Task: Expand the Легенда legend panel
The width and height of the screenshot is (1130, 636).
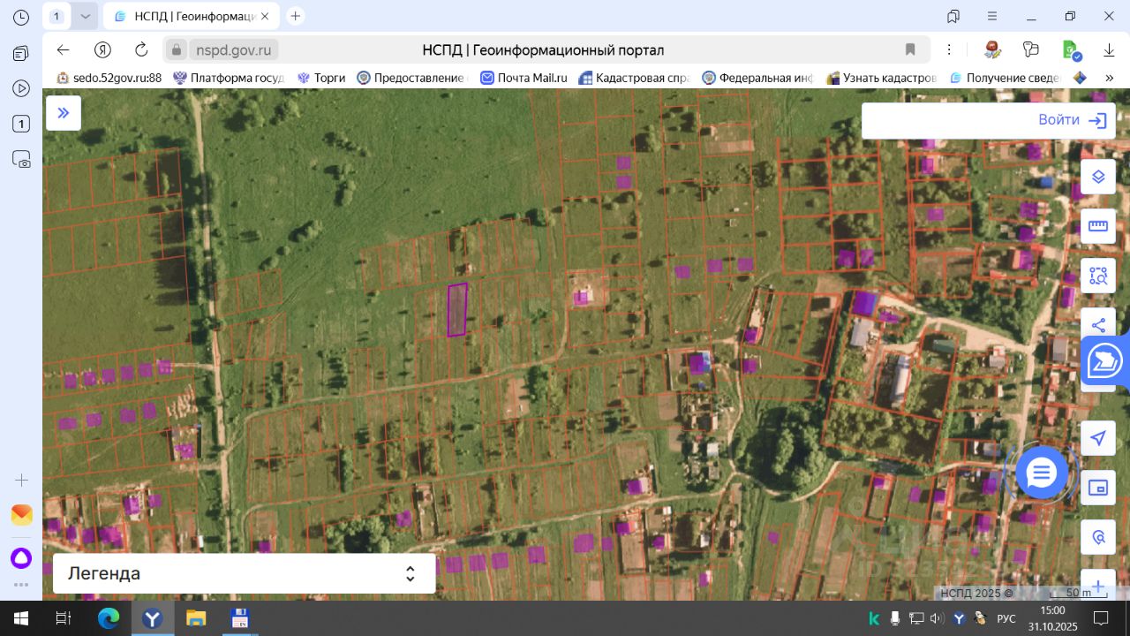Action: 245,573
